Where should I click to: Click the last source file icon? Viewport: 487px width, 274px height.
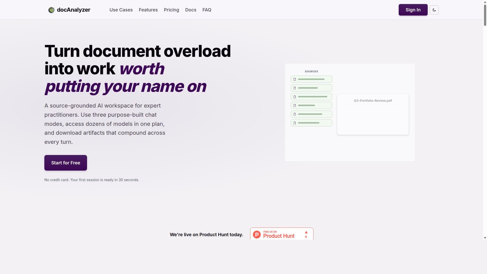pyautogui.click(x=295, y=123)
